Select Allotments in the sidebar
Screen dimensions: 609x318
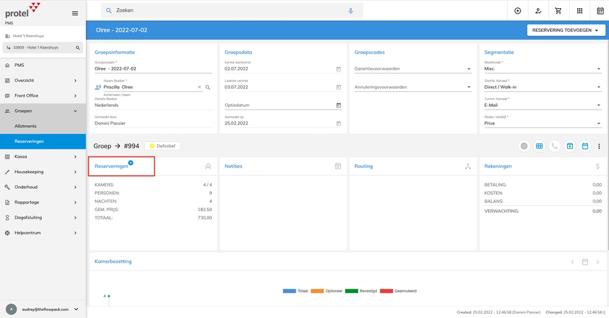coord(26,126)
